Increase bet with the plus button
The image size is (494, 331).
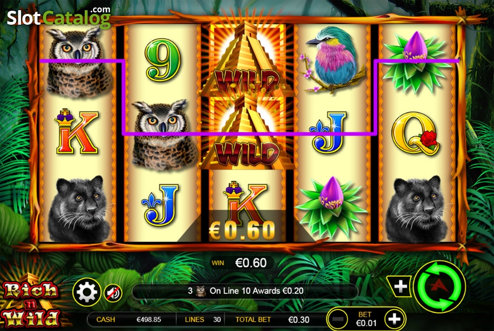pyautogui.click(x=394, y=319)
